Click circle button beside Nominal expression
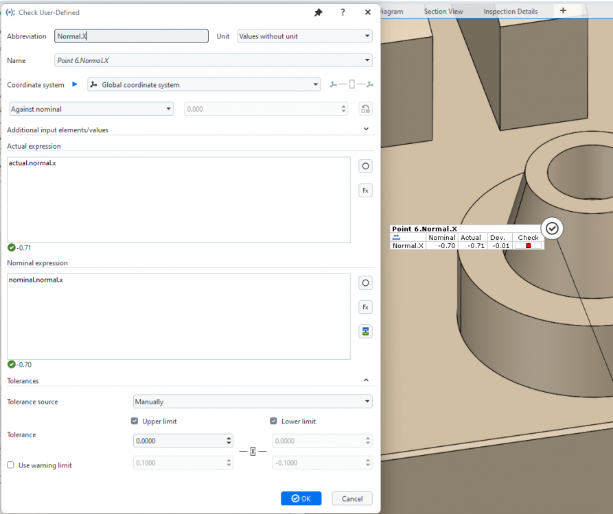The height and width of the screenshot is (514, 613). click(x=365, y=282)
